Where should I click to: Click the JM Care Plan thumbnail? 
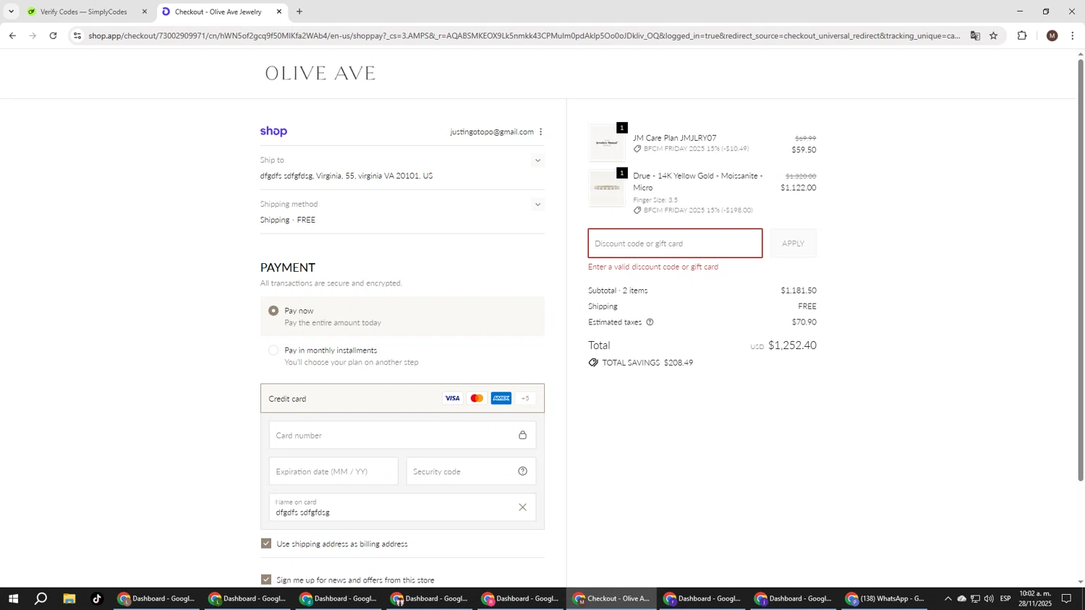click(607, 143)
